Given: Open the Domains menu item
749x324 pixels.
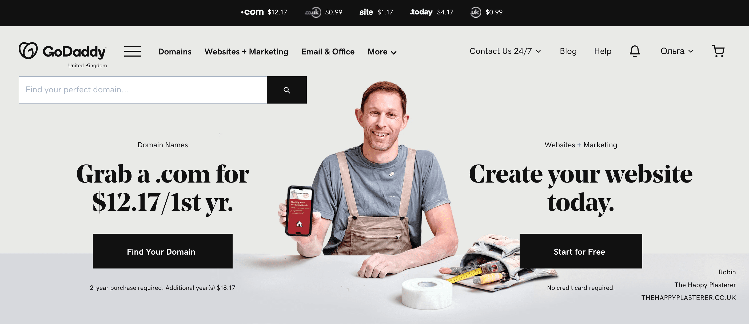Looking at the screenshot, I should [175, 52].
